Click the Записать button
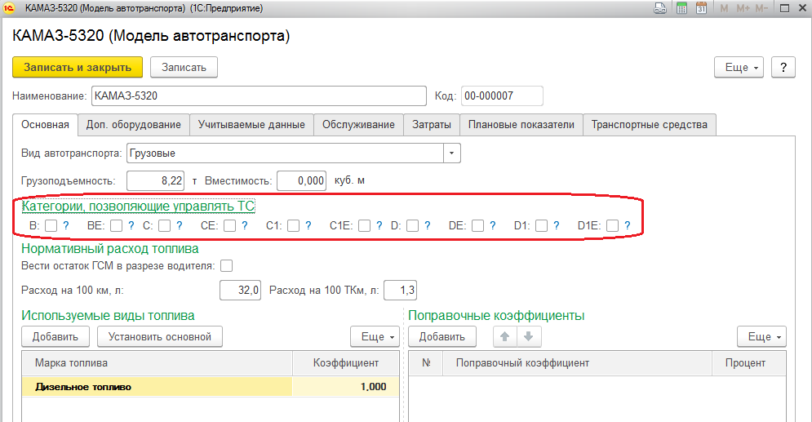 click(184, 67)
